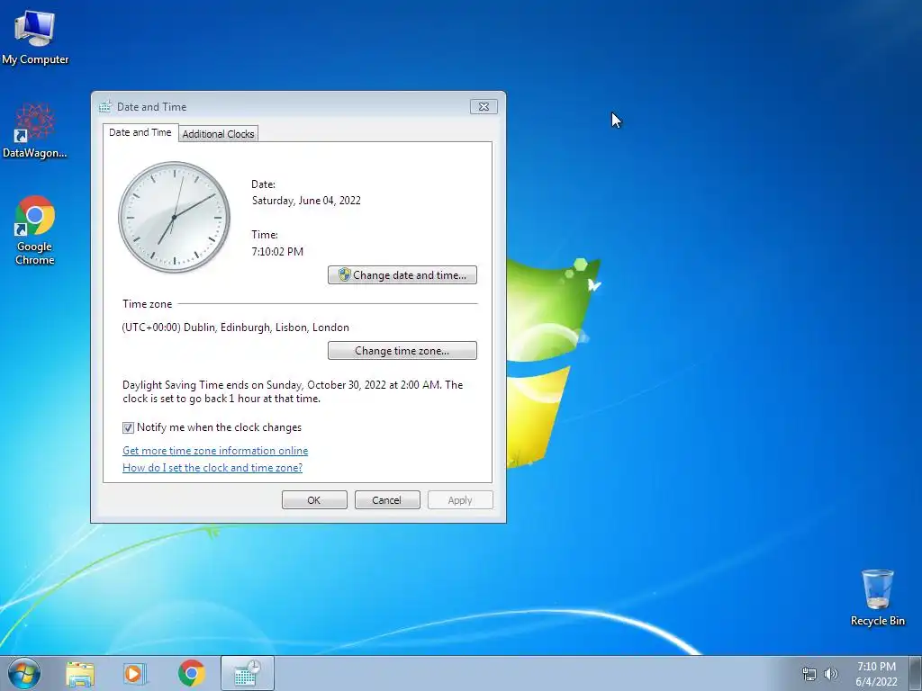Click the Daylight Saving Time notice text
This screenshot has width=922, height=691.
(293, 391)
